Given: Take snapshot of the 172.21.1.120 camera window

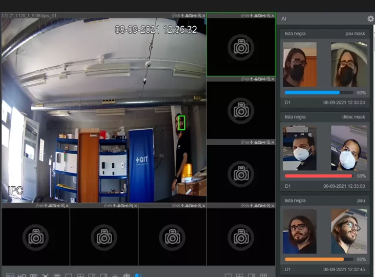Looking at the screenshot, I should 191,16.
